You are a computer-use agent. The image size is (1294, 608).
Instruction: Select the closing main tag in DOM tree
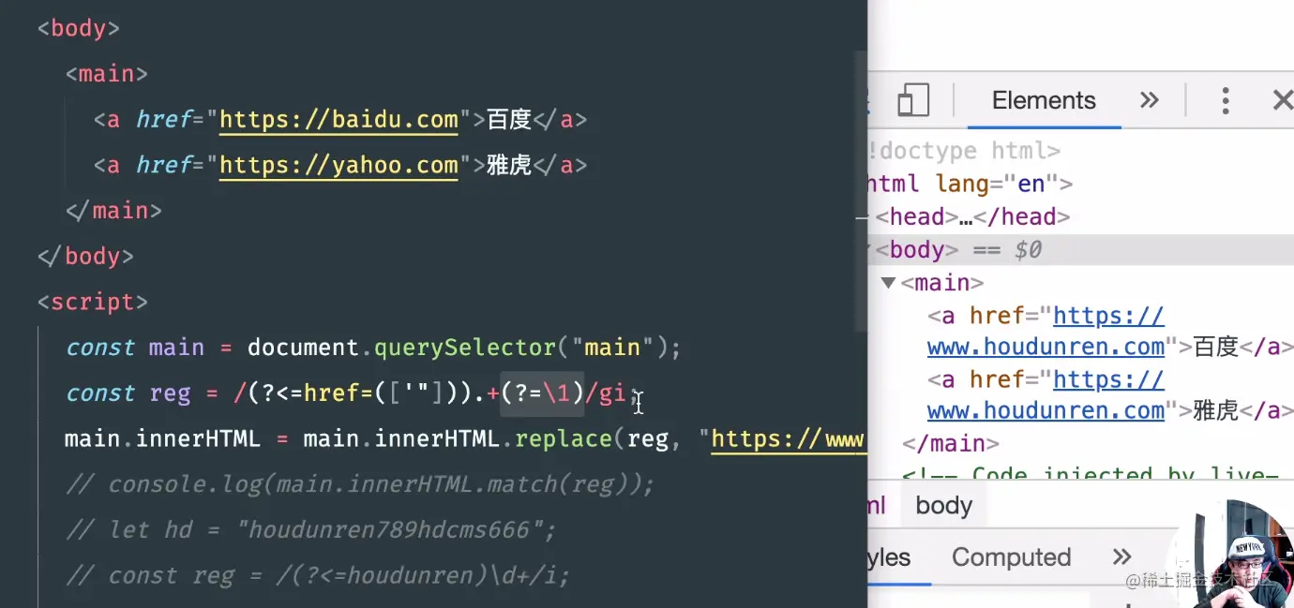coord(951,443)
